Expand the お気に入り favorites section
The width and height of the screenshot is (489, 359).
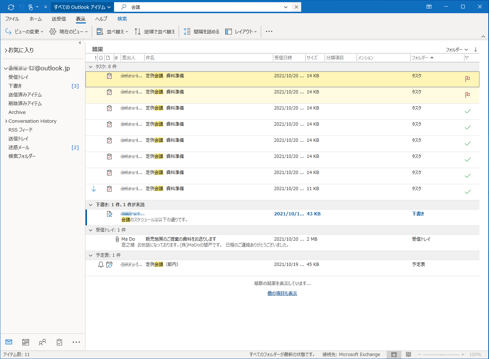[6, 50]
